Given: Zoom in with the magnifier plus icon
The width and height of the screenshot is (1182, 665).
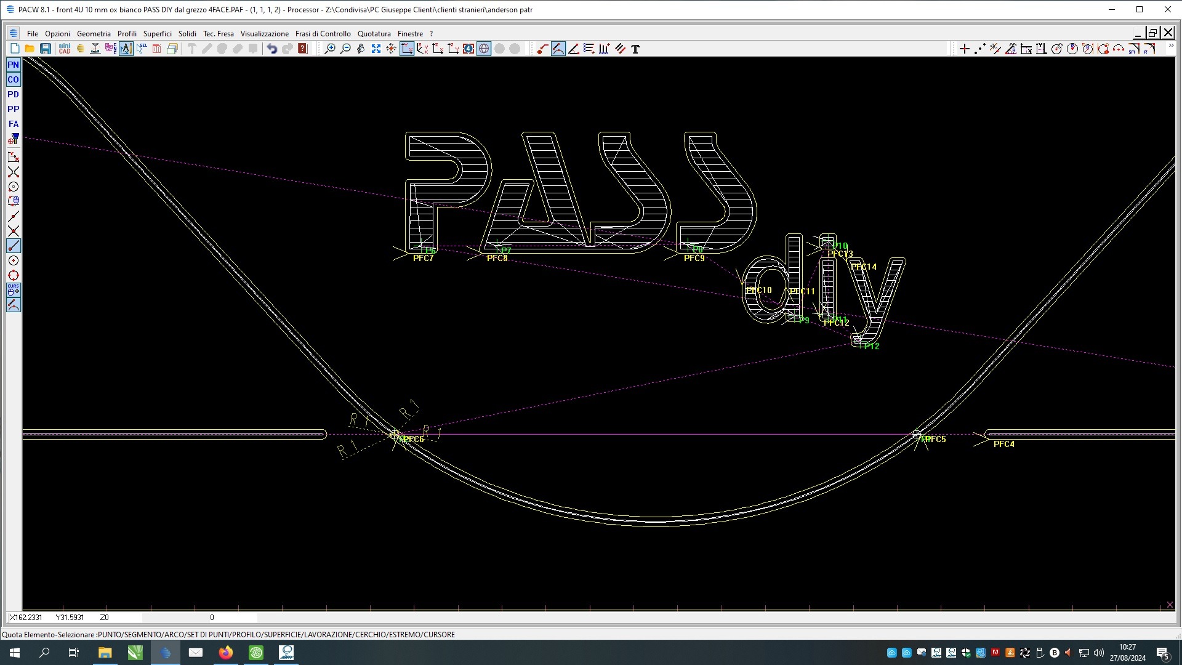Looking at the screenshot, I should click(x=330, y=49).
